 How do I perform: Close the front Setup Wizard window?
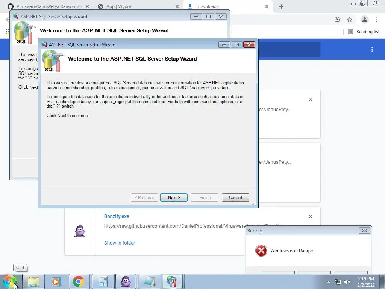249,45
